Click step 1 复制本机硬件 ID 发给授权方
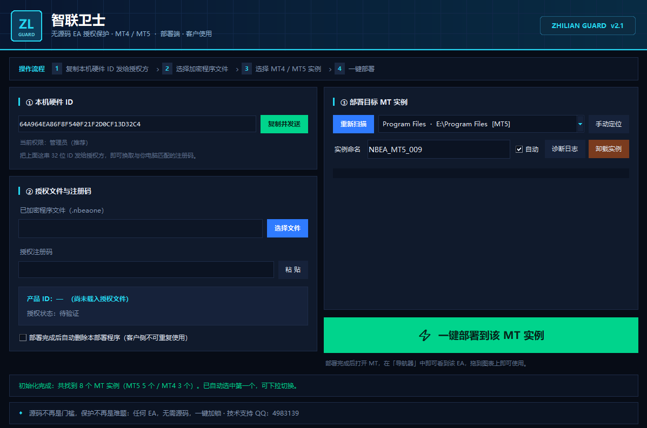This screenshot has height=428, width=647. click(x=101, y=69)
